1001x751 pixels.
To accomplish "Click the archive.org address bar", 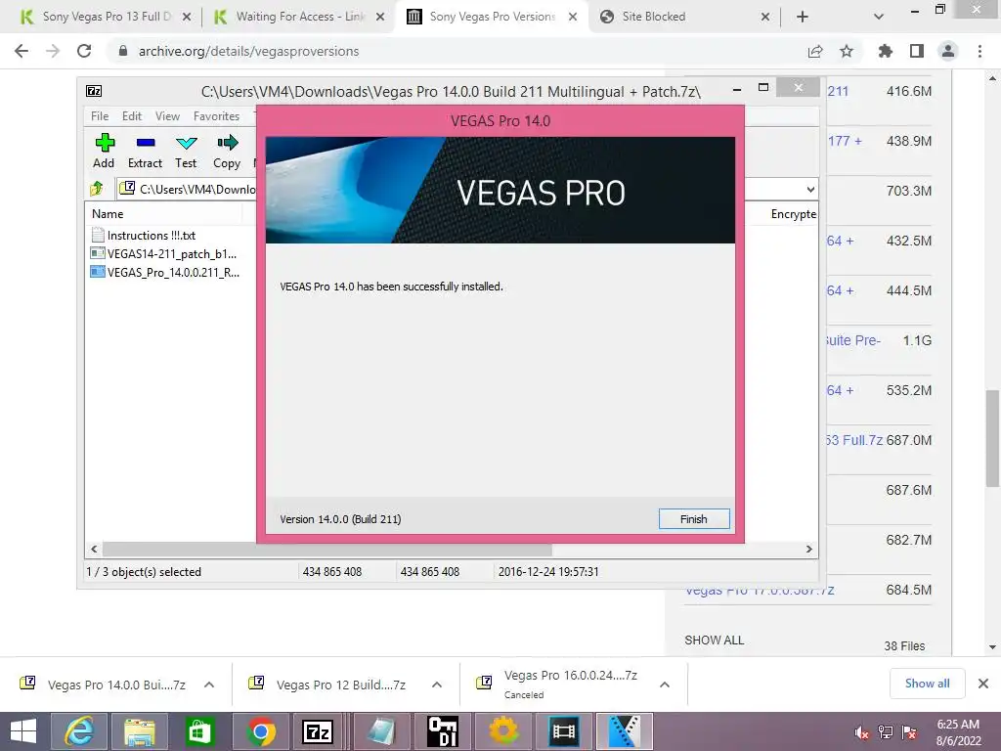I will (x=454, y=51).
